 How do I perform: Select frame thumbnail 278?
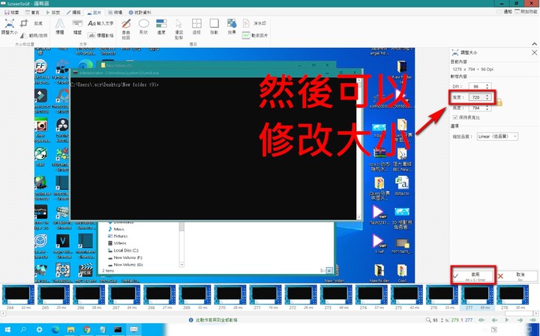(x=512, y=298)
